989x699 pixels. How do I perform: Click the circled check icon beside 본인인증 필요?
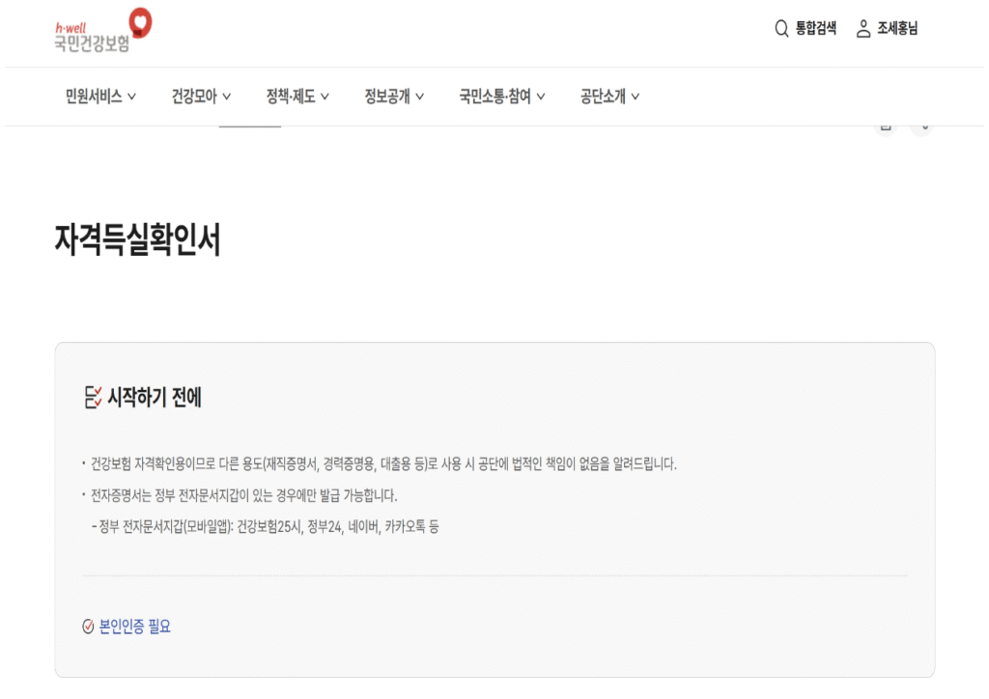point(89,627)
